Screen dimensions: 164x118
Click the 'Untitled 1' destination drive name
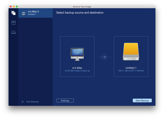131,68
